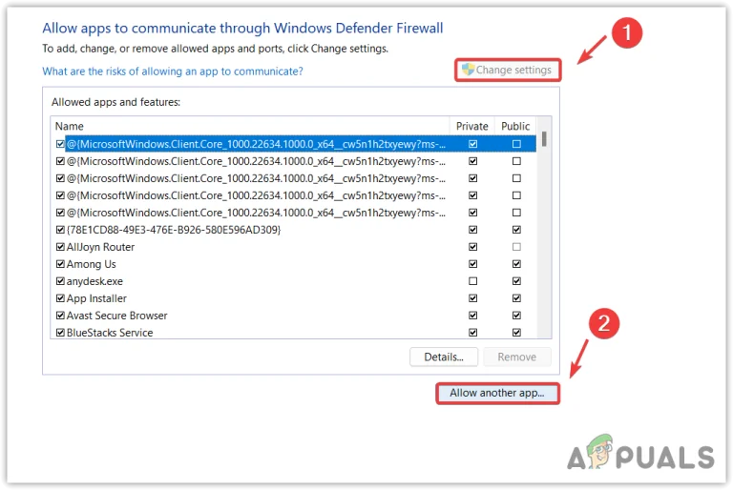733x490 pixels.
Task: Disable Public access for App Installer
Action: tap(516, 298)
